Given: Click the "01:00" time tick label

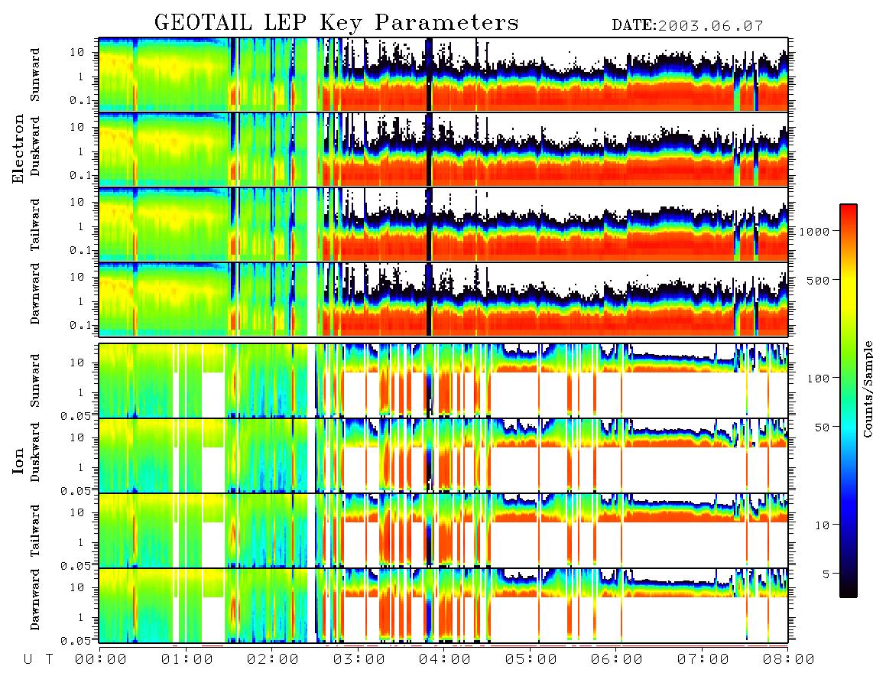Looking at the screenshot, I should coord(187,659).
